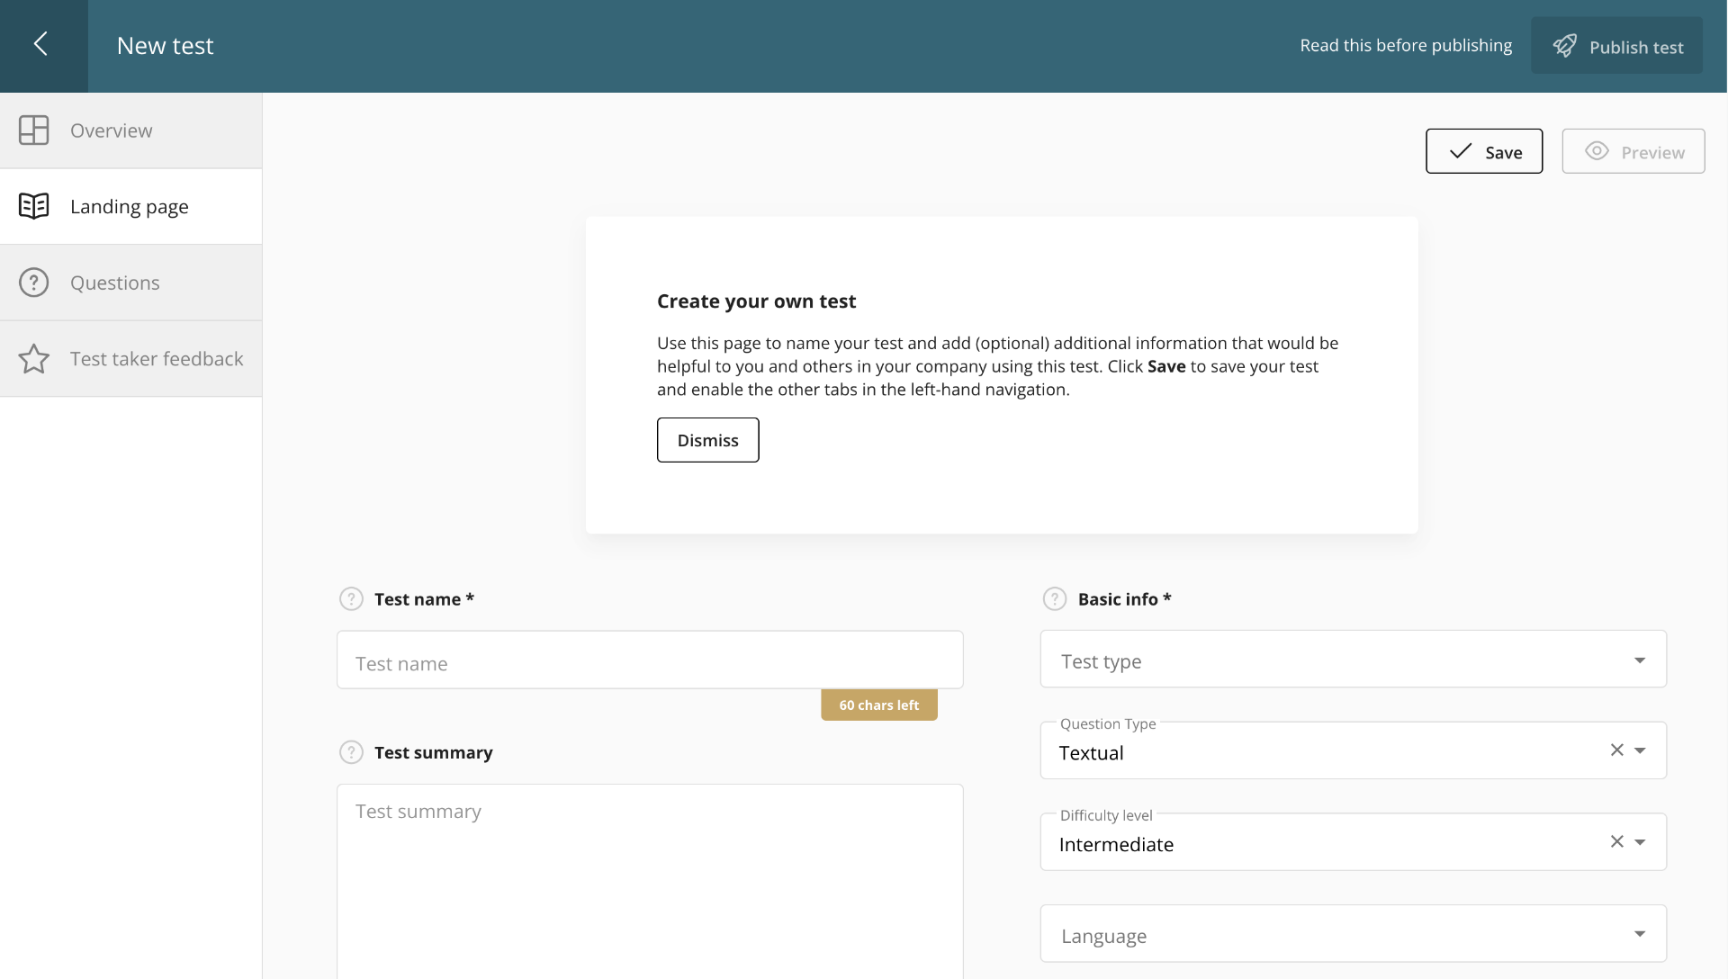Clear the selected Question Type Textual
Viewport: 1728px width, 979px height.
click(1616, 750)
